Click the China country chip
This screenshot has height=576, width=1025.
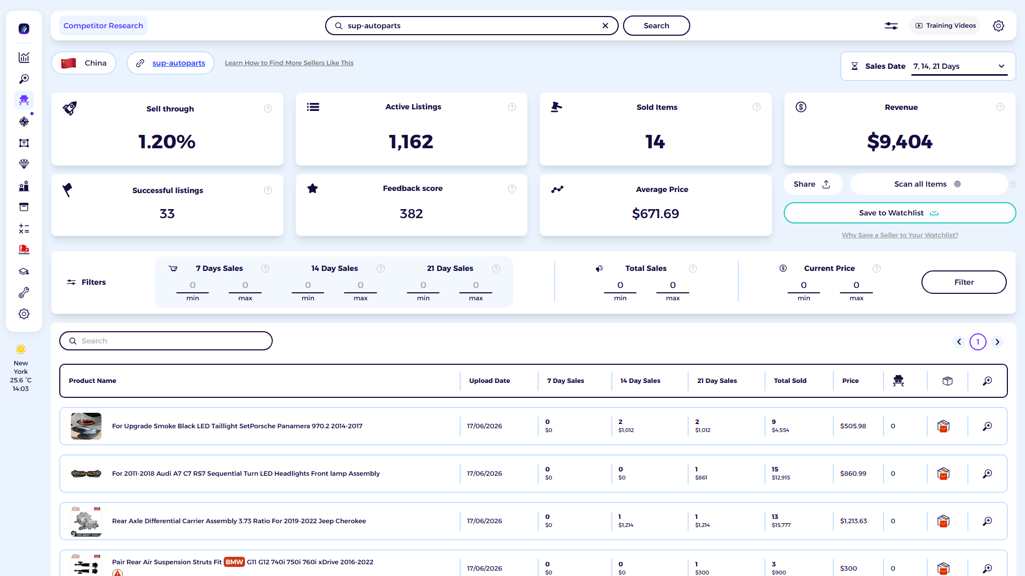(84, 63)
